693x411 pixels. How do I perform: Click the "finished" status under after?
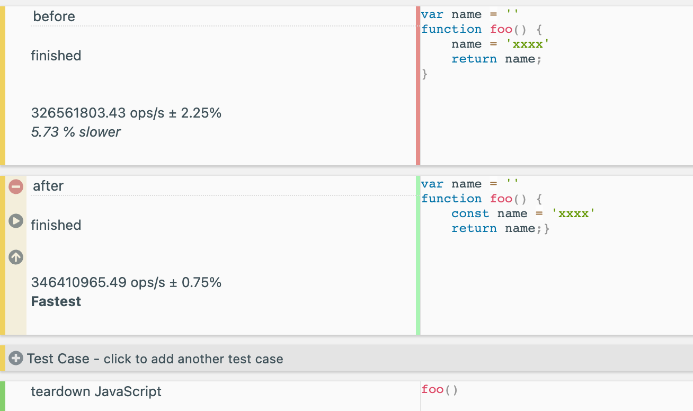[x=56, y=225]
